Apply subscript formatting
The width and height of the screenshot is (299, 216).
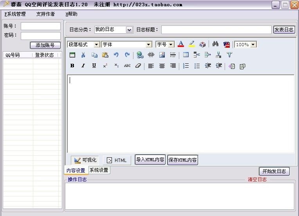(x=116, y=66)
